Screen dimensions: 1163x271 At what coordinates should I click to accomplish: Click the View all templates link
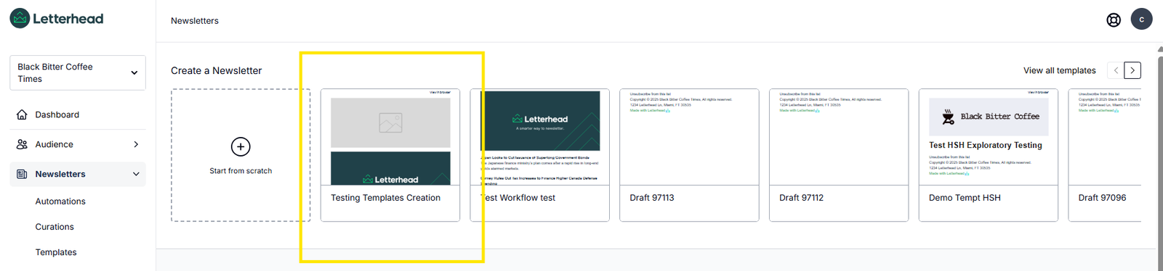(1059, 70)
